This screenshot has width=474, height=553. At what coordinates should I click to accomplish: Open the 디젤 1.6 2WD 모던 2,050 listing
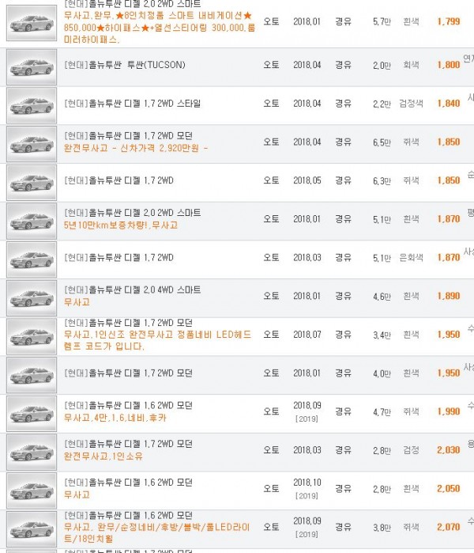click(x=128, y=483)
